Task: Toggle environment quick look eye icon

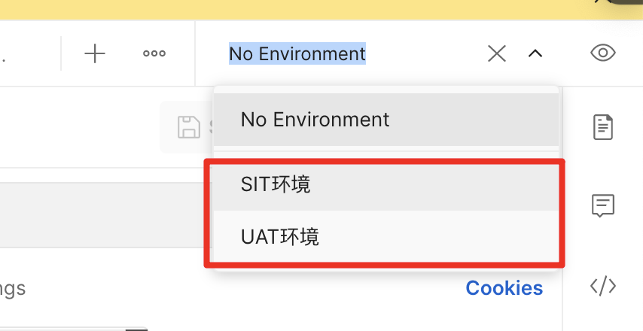Action: tap(603, 53)
